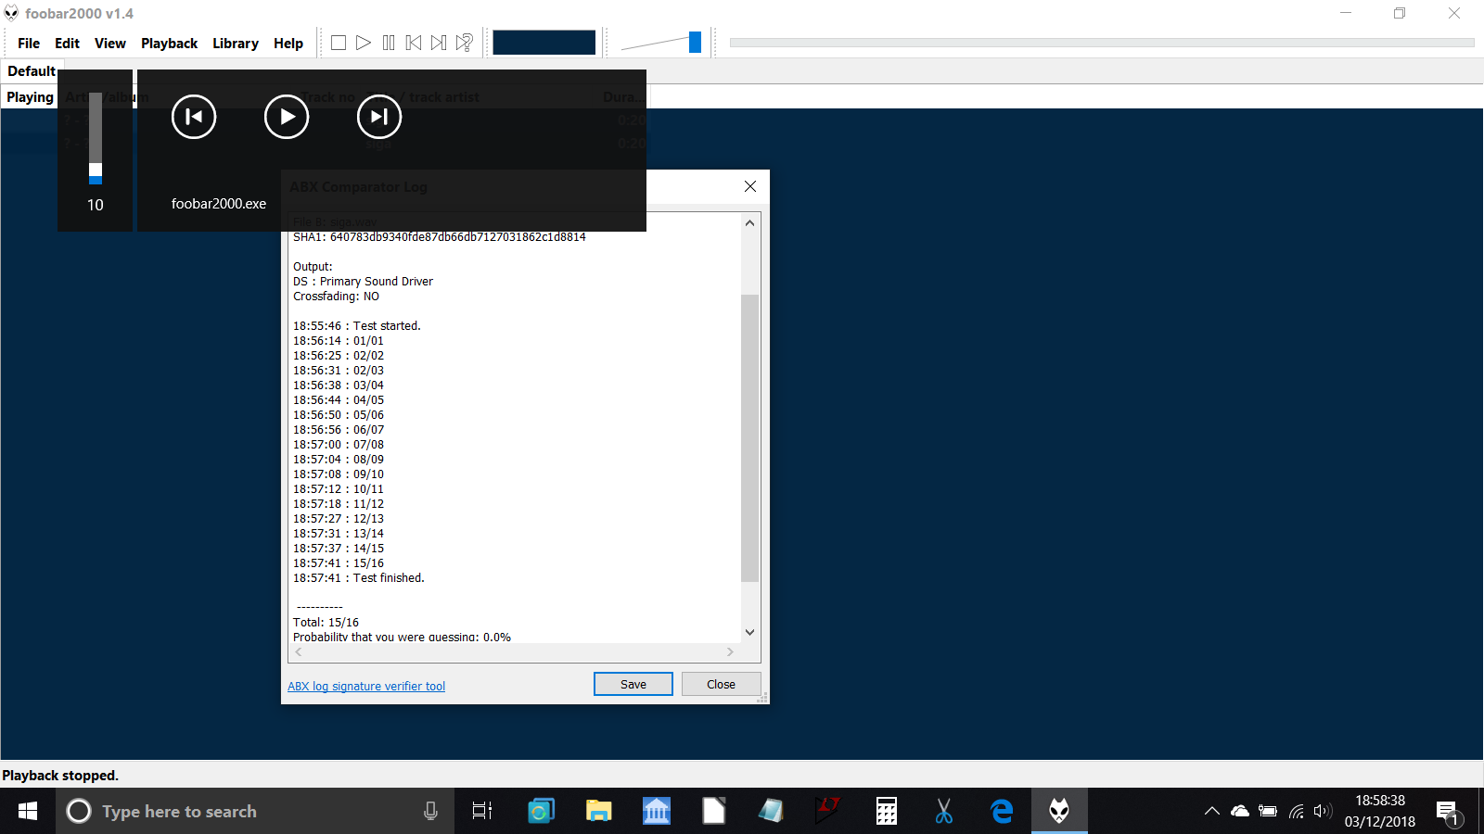Image resolution: width=1484 pixels, height=834 pixels.
Task: Open the Action Center notifications icon
Action: pyautogui.click(x=1449, y=813)
